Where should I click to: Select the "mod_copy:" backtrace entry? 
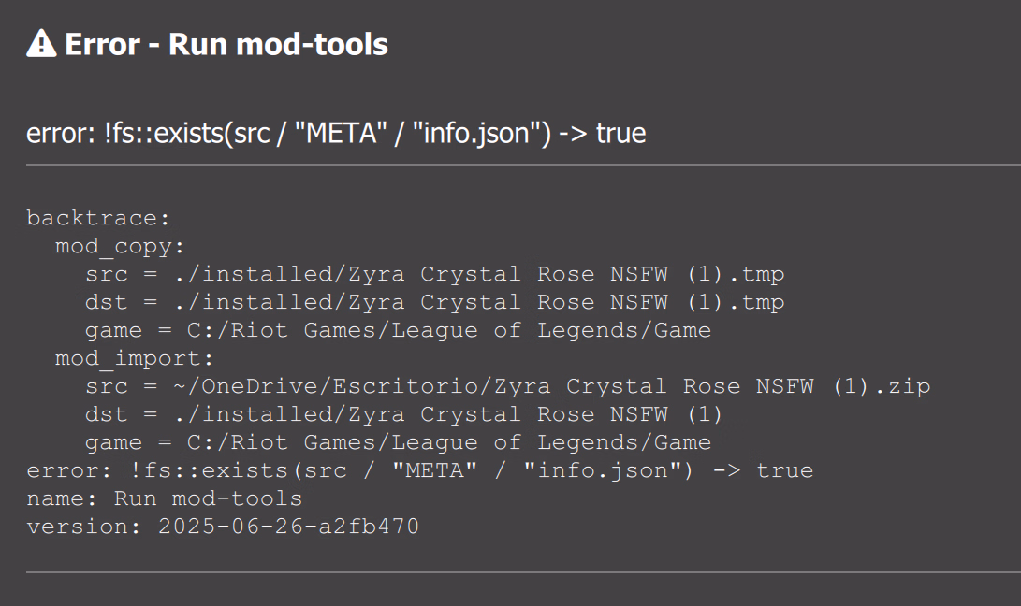click(120, 246)
